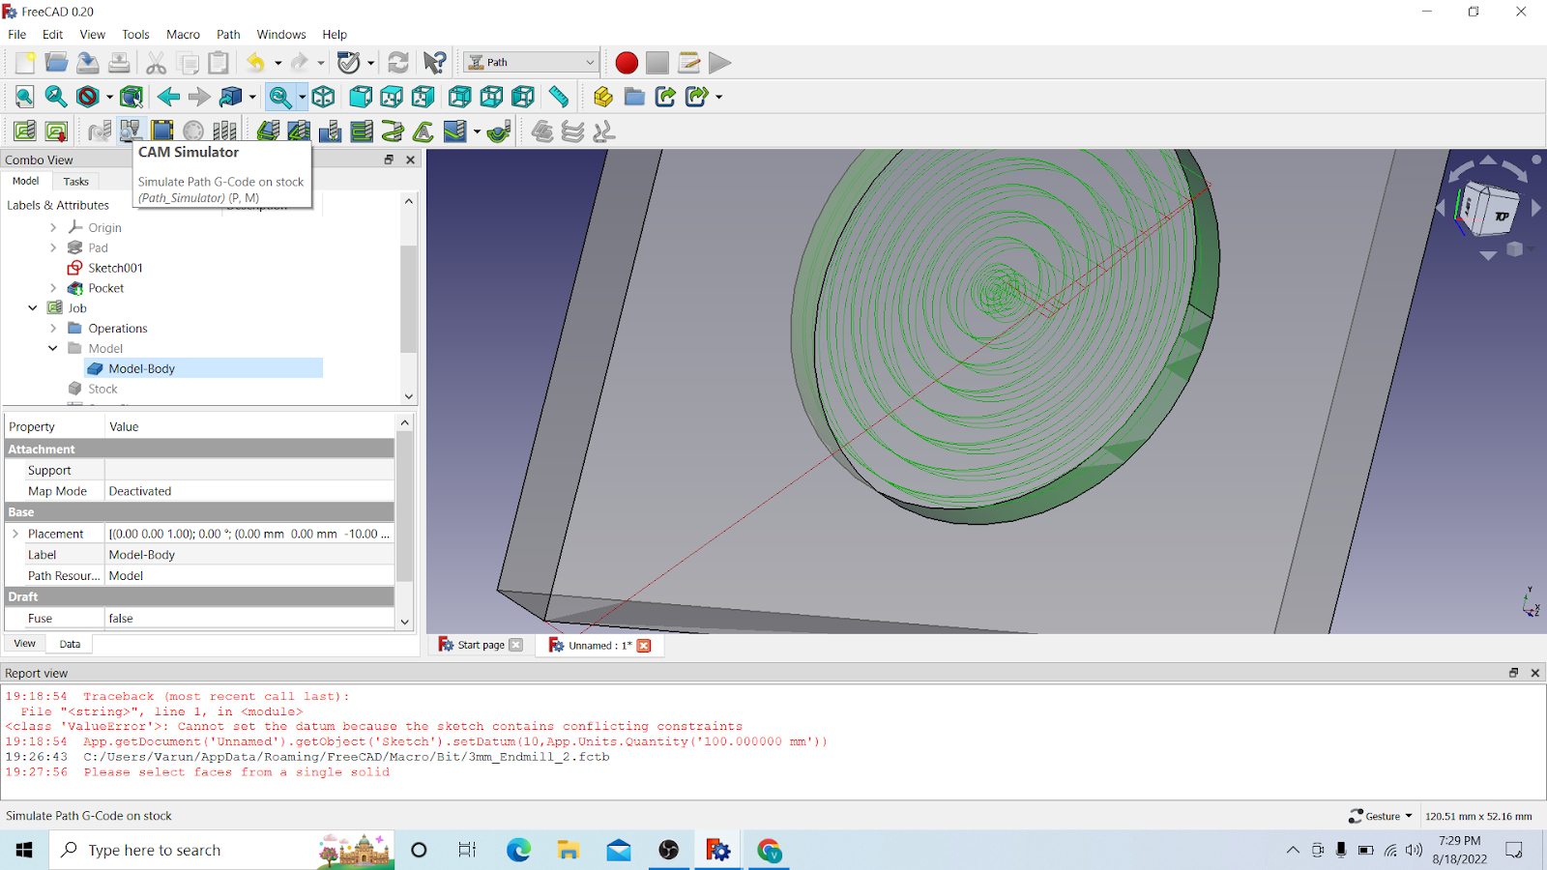Rotate view with cube's right arrow
1547x870 pixels.
coord(1536,207)
